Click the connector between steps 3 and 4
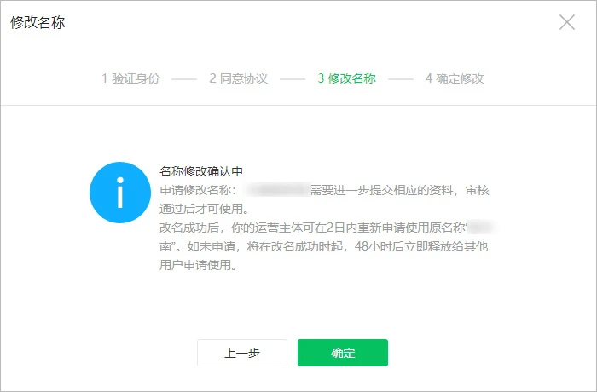Viewport: 597px width, 392px height. click(400, 78)
